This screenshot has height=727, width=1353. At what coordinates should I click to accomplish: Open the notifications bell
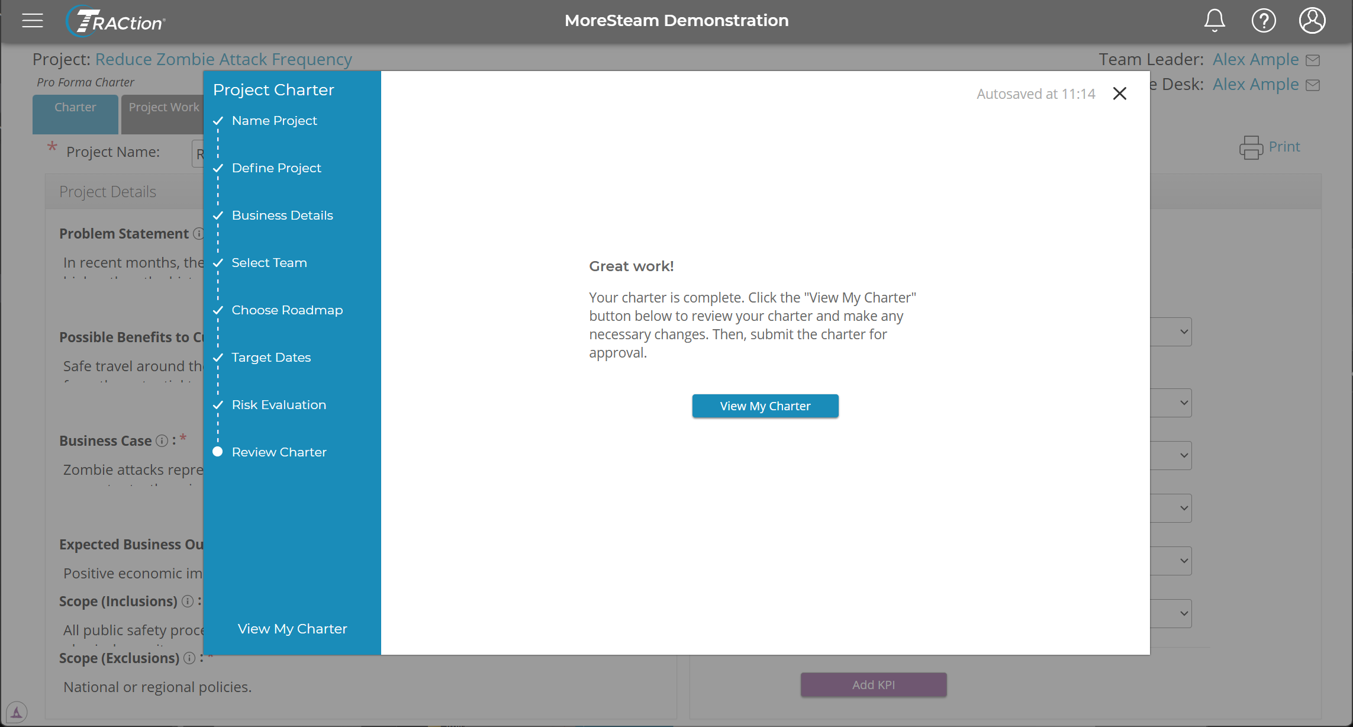click(1215, 21)
